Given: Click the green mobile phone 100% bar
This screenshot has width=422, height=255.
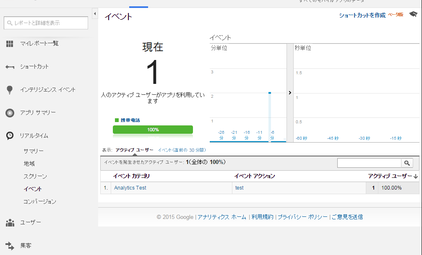Looking at the screenshot, I should pyautogui.click(x=153, y=130).
